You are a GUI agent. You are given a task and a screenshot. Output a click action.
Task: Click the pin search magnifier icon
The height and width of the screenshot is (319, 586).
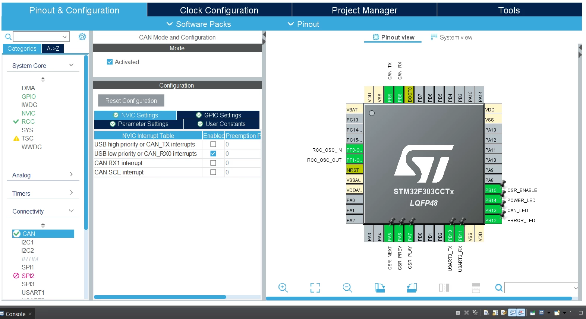[499, 288]
